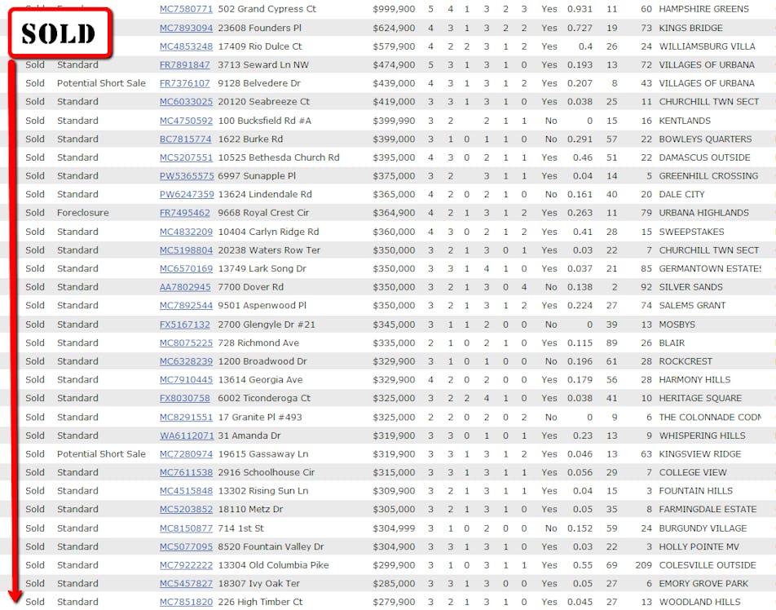Select the 6002 Ticonderoga Ct address cell
The image size is (776, 610).
coord(264,398)
